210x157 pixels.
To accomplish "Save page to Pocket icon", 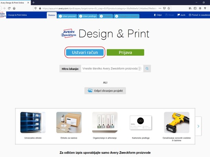I will tap(164, 8).
